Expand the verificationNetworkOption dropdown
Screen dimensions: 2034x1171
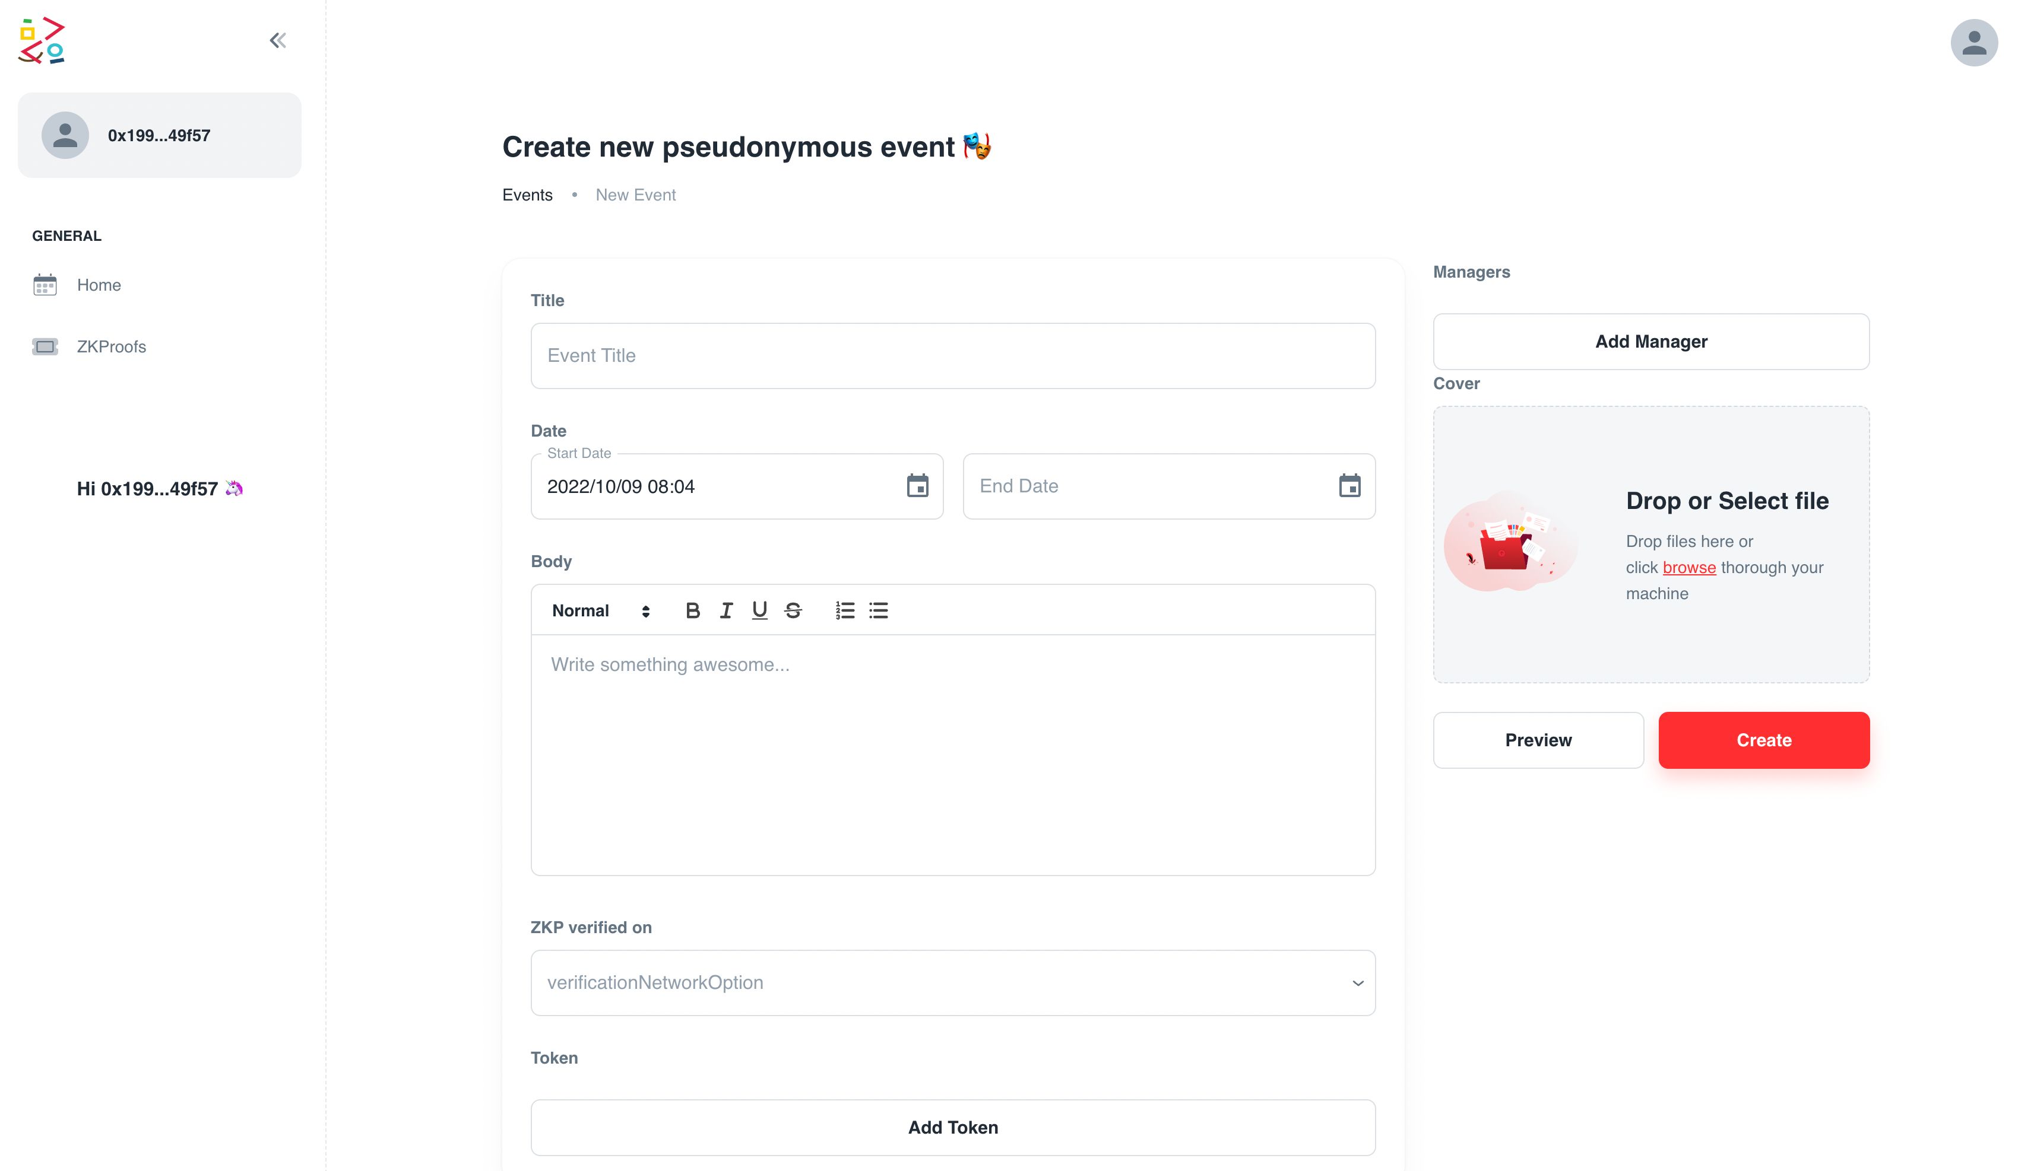[953, 981]
